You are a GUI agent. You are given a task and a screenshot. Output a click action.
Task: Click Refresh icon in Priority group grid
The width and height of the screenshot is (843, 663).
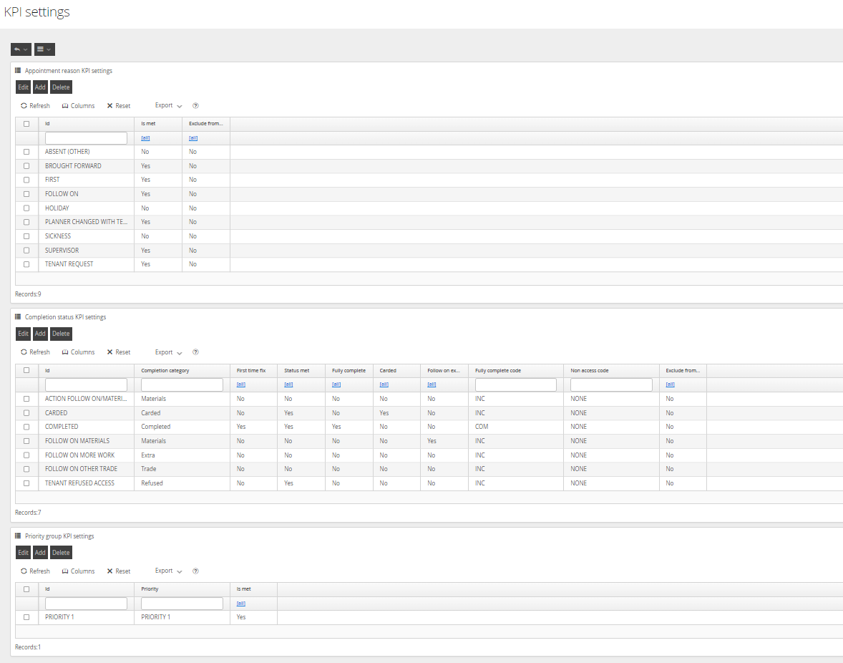[24, 571]
